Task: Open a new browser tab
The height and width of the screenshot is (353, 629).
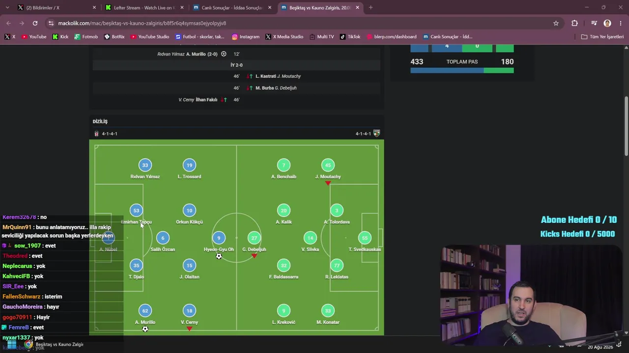Action: [371, 7]
